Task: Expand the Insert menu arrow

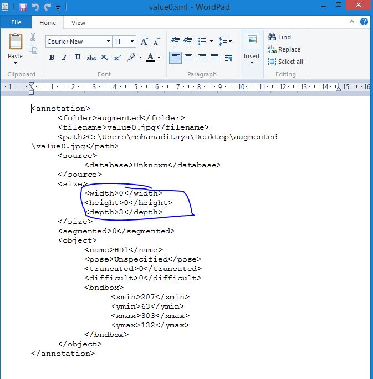Action: (252, 63)
